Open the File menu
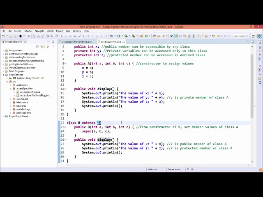Image resolution: width=263 pixels, height=197 pixels. (x=3, y=31)
